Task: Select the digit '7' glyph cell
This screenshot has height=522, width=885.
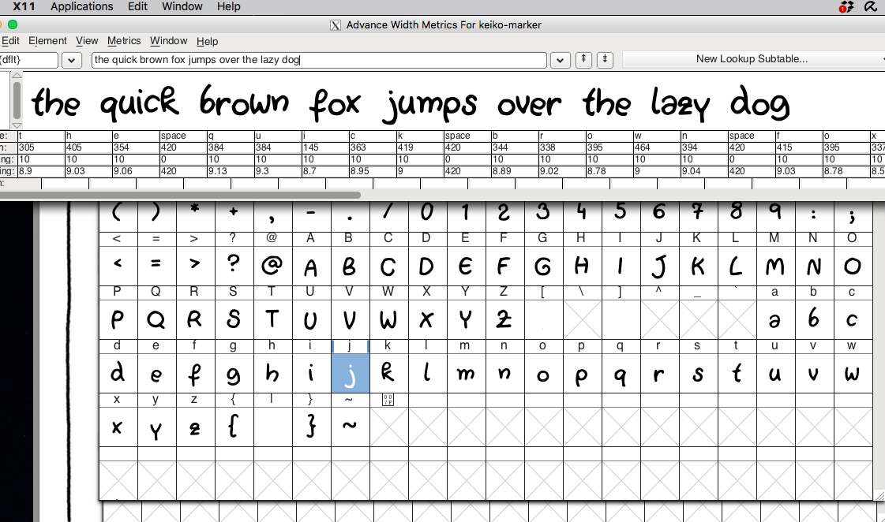Action: 698,216
